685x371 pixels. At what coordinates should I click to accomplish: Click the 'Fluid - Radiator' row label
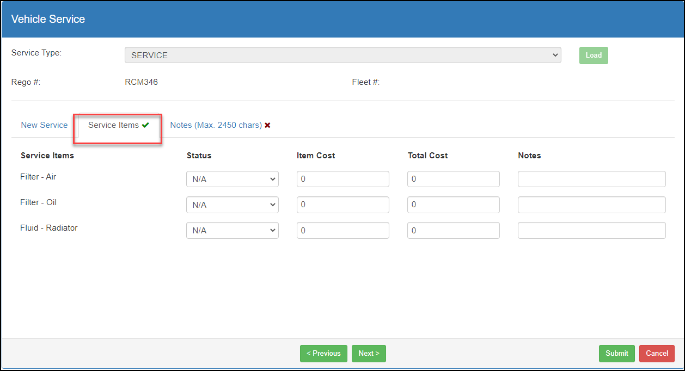click(x=49, y=228)
